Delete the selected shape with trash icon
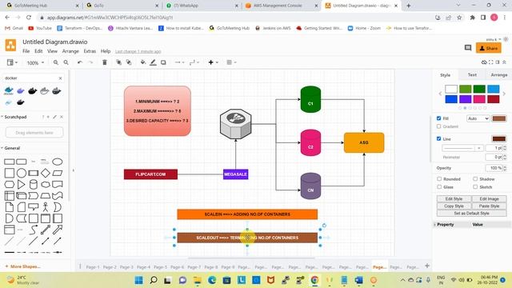Screen dimensions: 512x288 coord(105,62)
